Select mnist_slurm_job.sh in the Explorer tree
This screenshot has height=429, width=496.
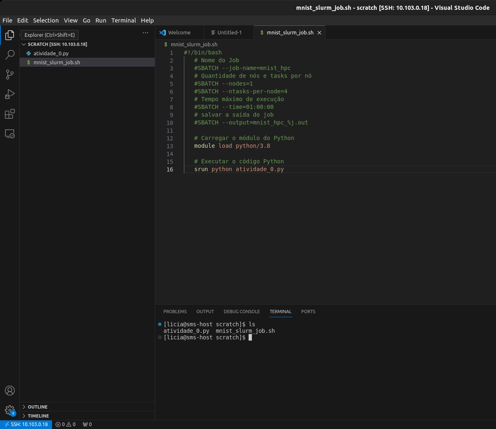click(x=87, y=63)
